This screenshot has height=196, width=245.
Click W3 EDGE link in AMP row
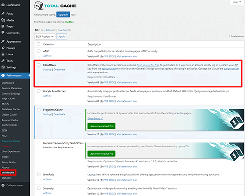point(109,56)
